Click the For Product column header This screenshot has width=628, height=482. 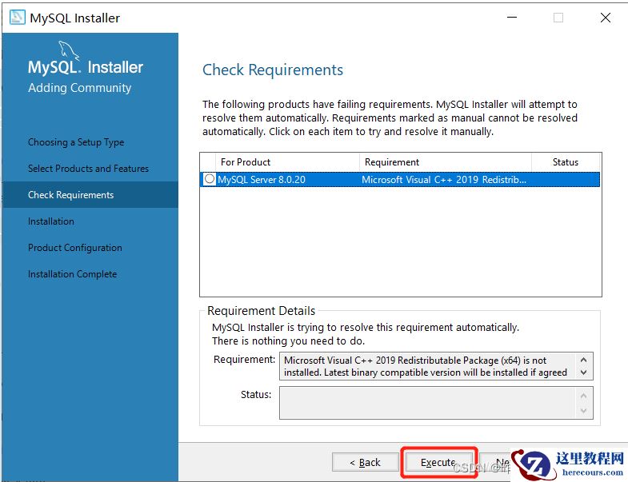pos(287,162)
